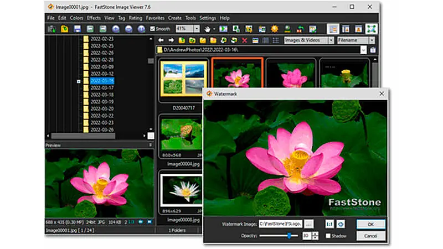Open the Tools menu
Screen dimensions: 443x249
[x=190, y=18]
